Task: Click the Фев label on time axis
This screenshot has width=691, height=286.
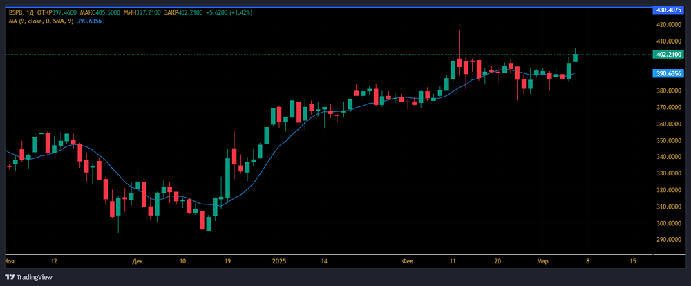Action: 408,261
